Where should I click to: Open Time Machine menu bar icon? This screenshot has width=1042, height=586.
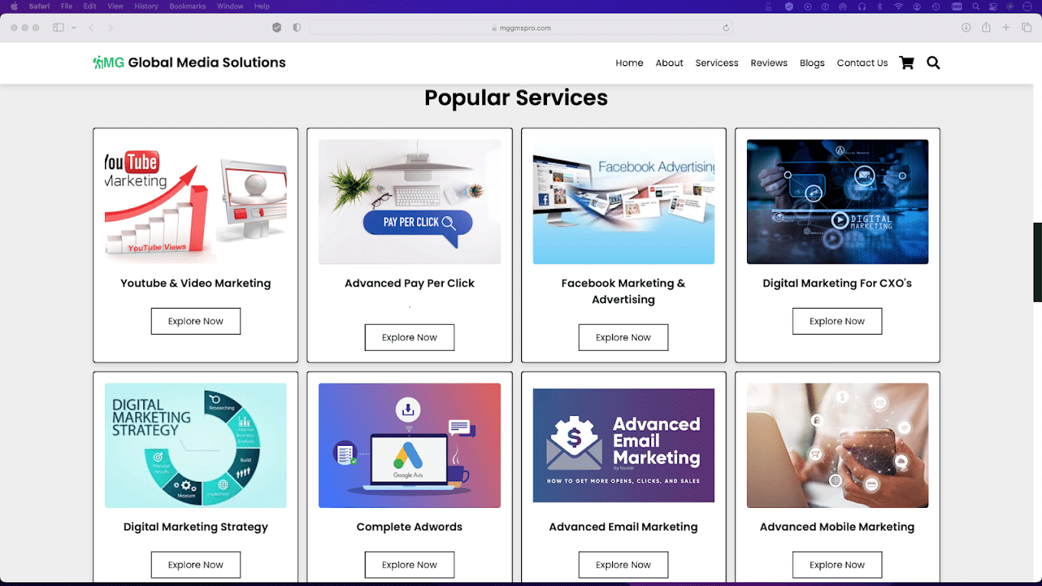tap(936, 6)
